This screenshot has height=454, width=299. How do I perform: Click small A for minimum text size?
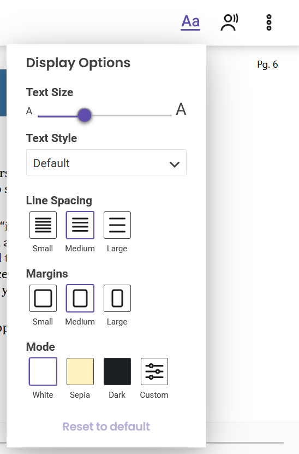pos(29,111)
